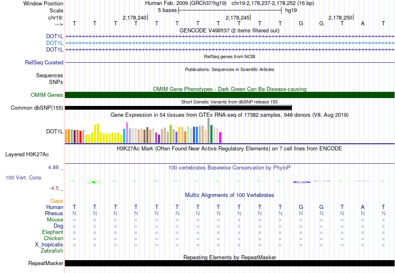Click position marker 2,178,245 on ruler

pos(237,17)
